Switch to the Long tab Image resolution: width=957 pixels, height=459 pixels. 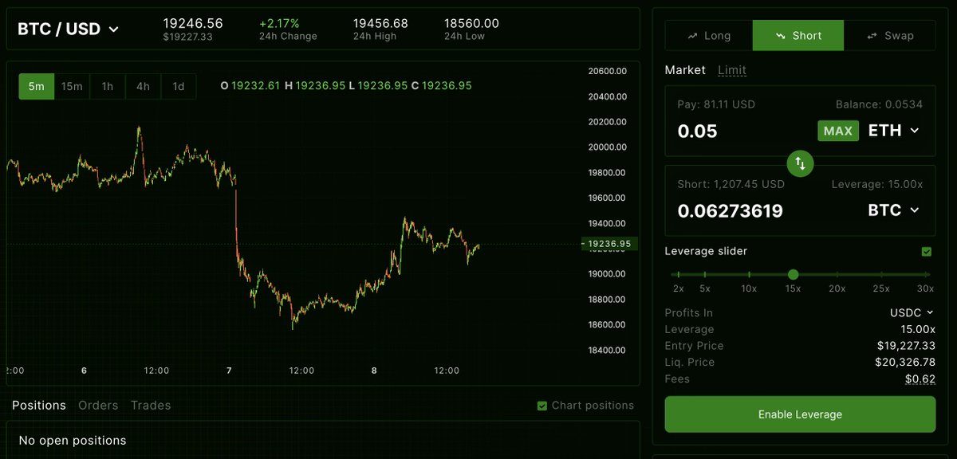[708, 36]
